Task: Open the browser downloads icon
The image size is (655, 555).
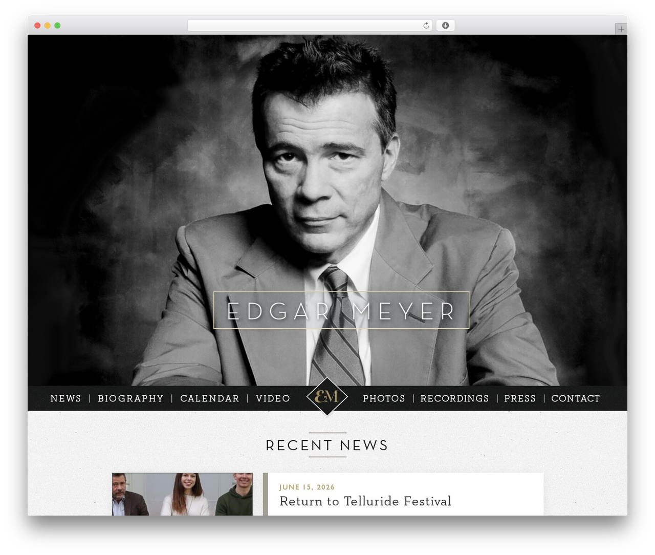Action: click(x=446, y=26)
